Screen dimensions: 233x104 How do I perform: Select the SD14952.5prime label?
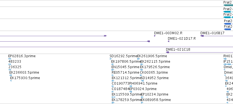(154, 78)
